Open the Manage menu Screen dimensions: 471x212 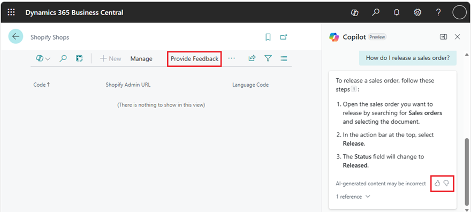(x=141, y=59)
